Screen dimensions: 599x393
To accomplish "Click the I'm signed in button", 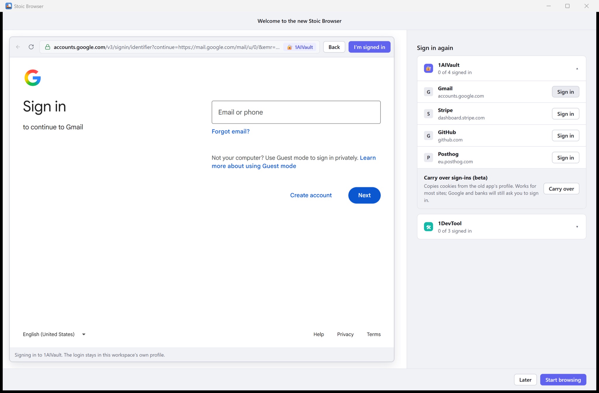I will 369,47.
